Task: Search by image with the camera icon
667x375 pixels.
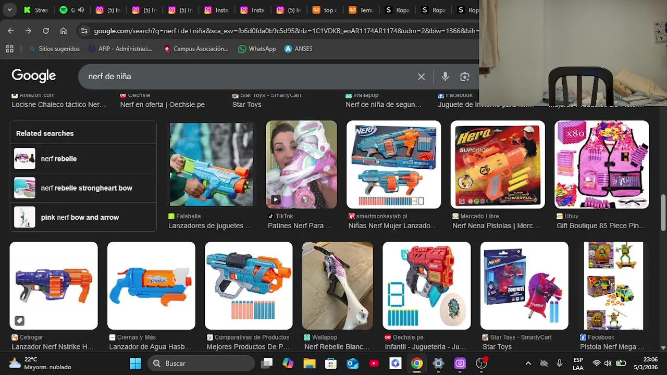Action: point(465,77)
